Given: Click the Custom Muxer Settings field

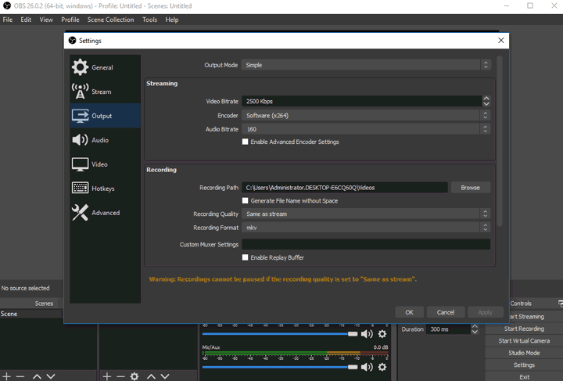Looking at the screenshot, I should (x=365, y=244).
